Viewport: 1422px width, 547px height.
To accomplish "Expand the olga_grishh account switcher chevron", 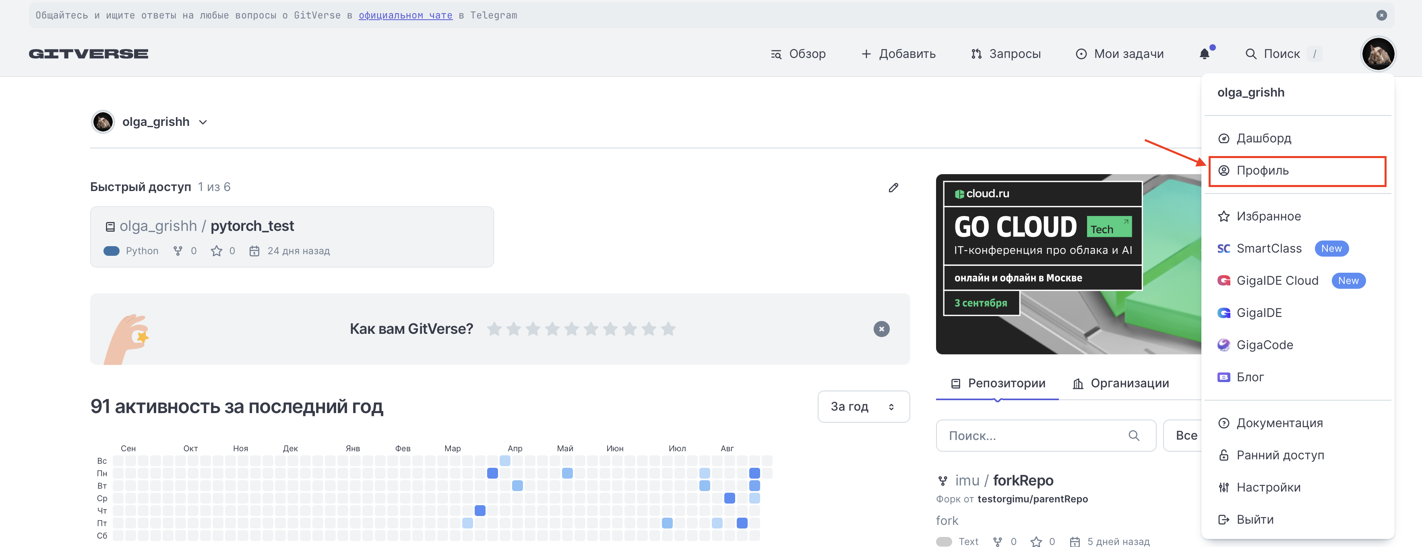I will point(203,122).
